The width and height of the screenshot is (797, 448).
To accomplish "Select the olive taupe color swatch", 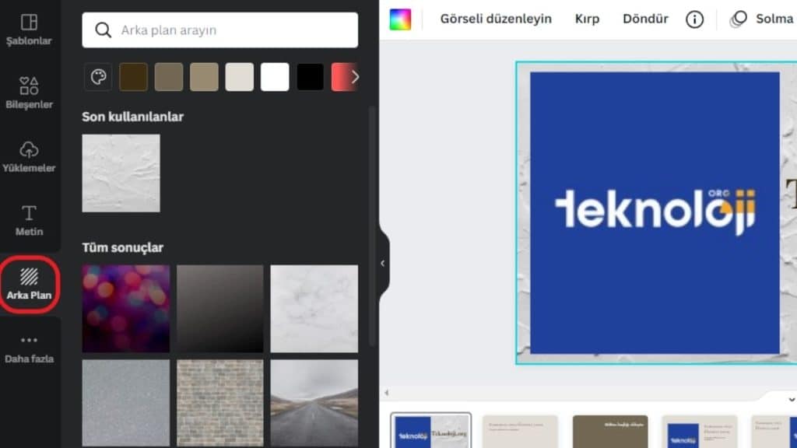I will [169, 77].
